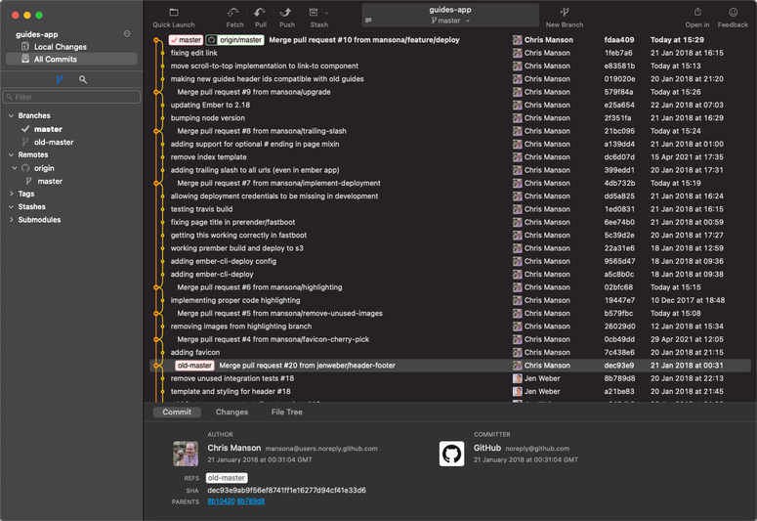
Task: Focus the sidebar Filter field
Action: tap(71, 97)
